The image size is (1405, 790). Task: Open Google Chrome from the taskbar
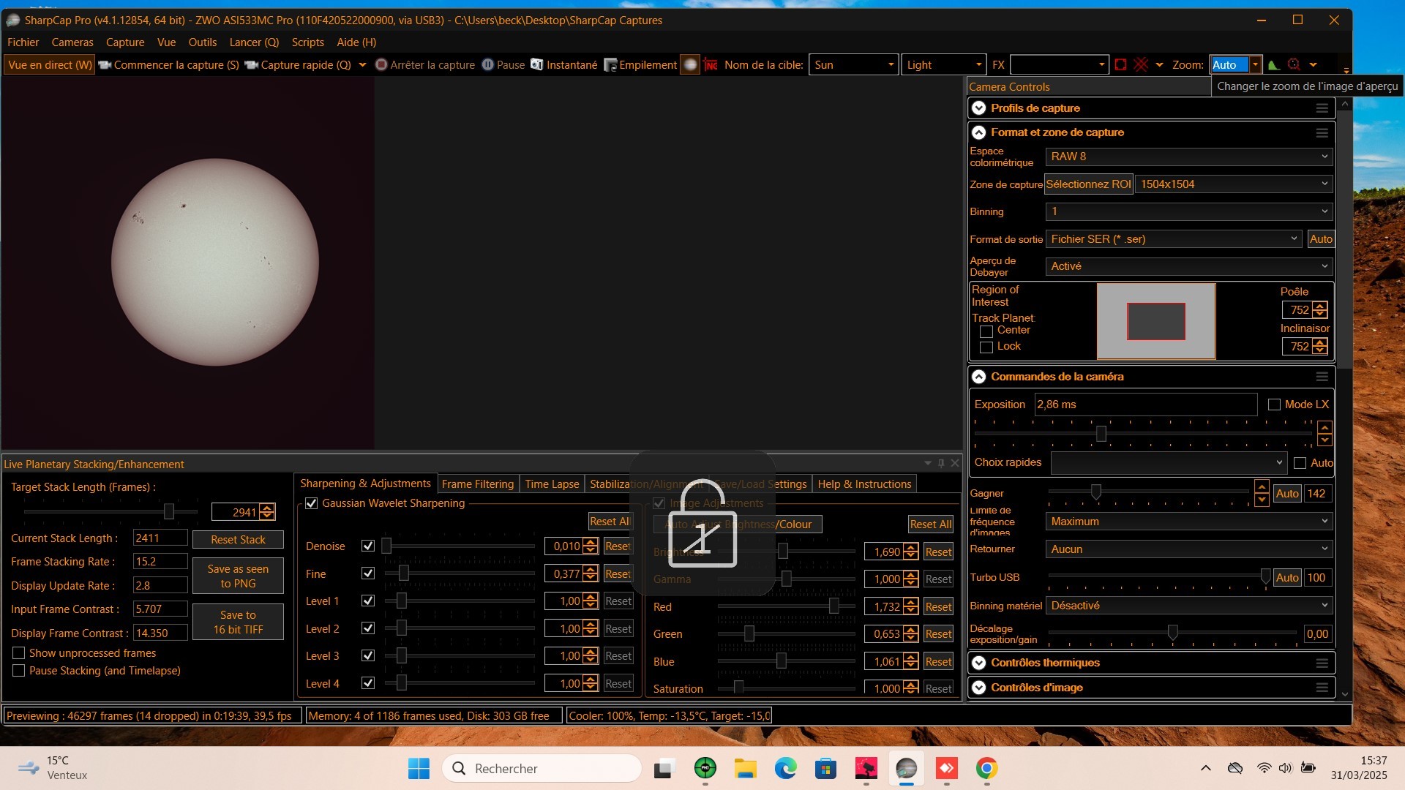click(986, 769)
